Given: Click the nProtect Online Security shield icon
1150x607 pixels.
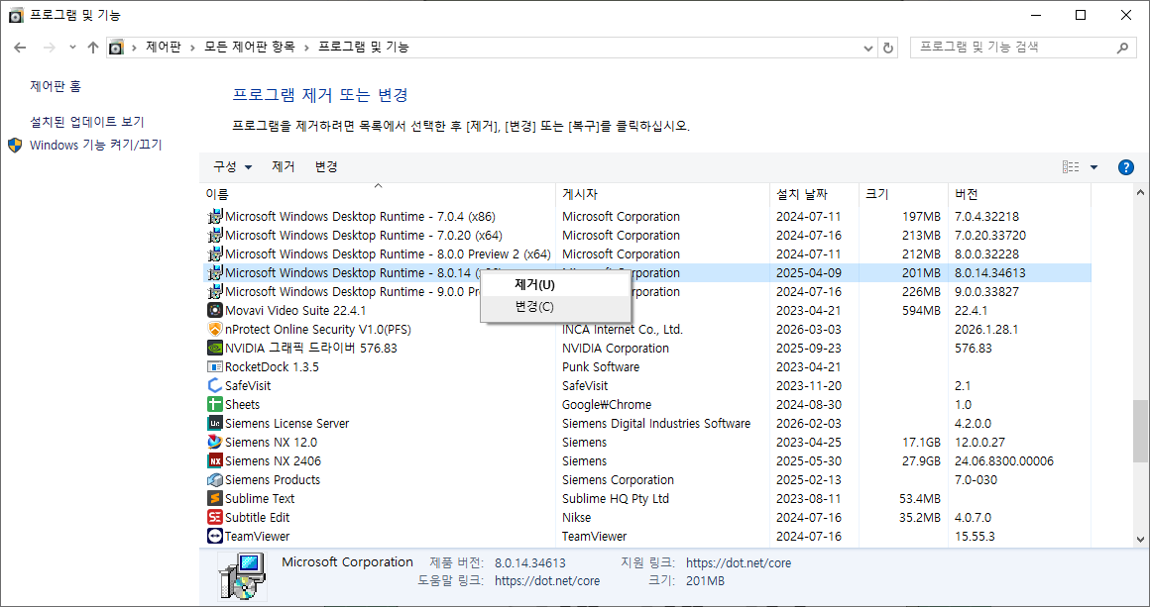Looking at the screenshot, I should click(x=215, y=330).
